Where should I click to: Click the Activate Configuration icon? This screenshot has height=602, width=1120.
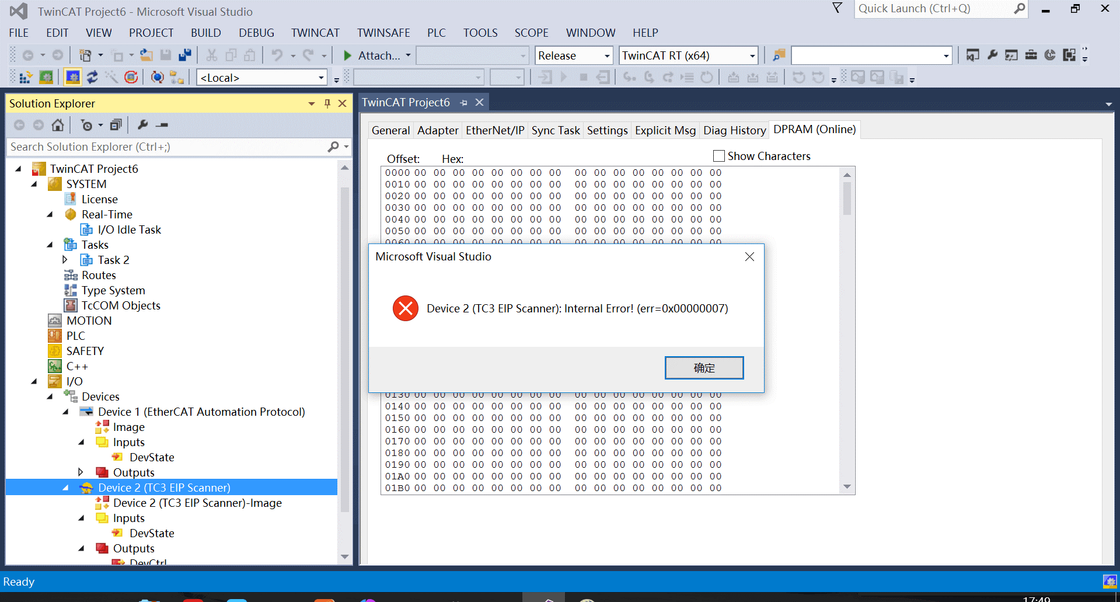26,77
